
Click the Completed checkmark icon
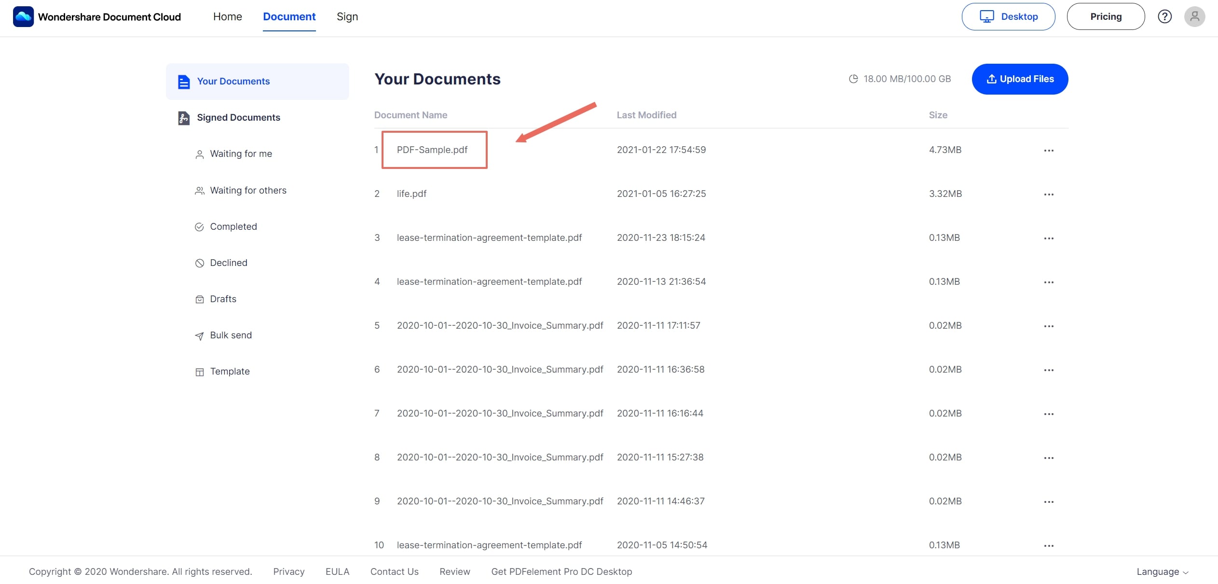[x=199, y=227]
